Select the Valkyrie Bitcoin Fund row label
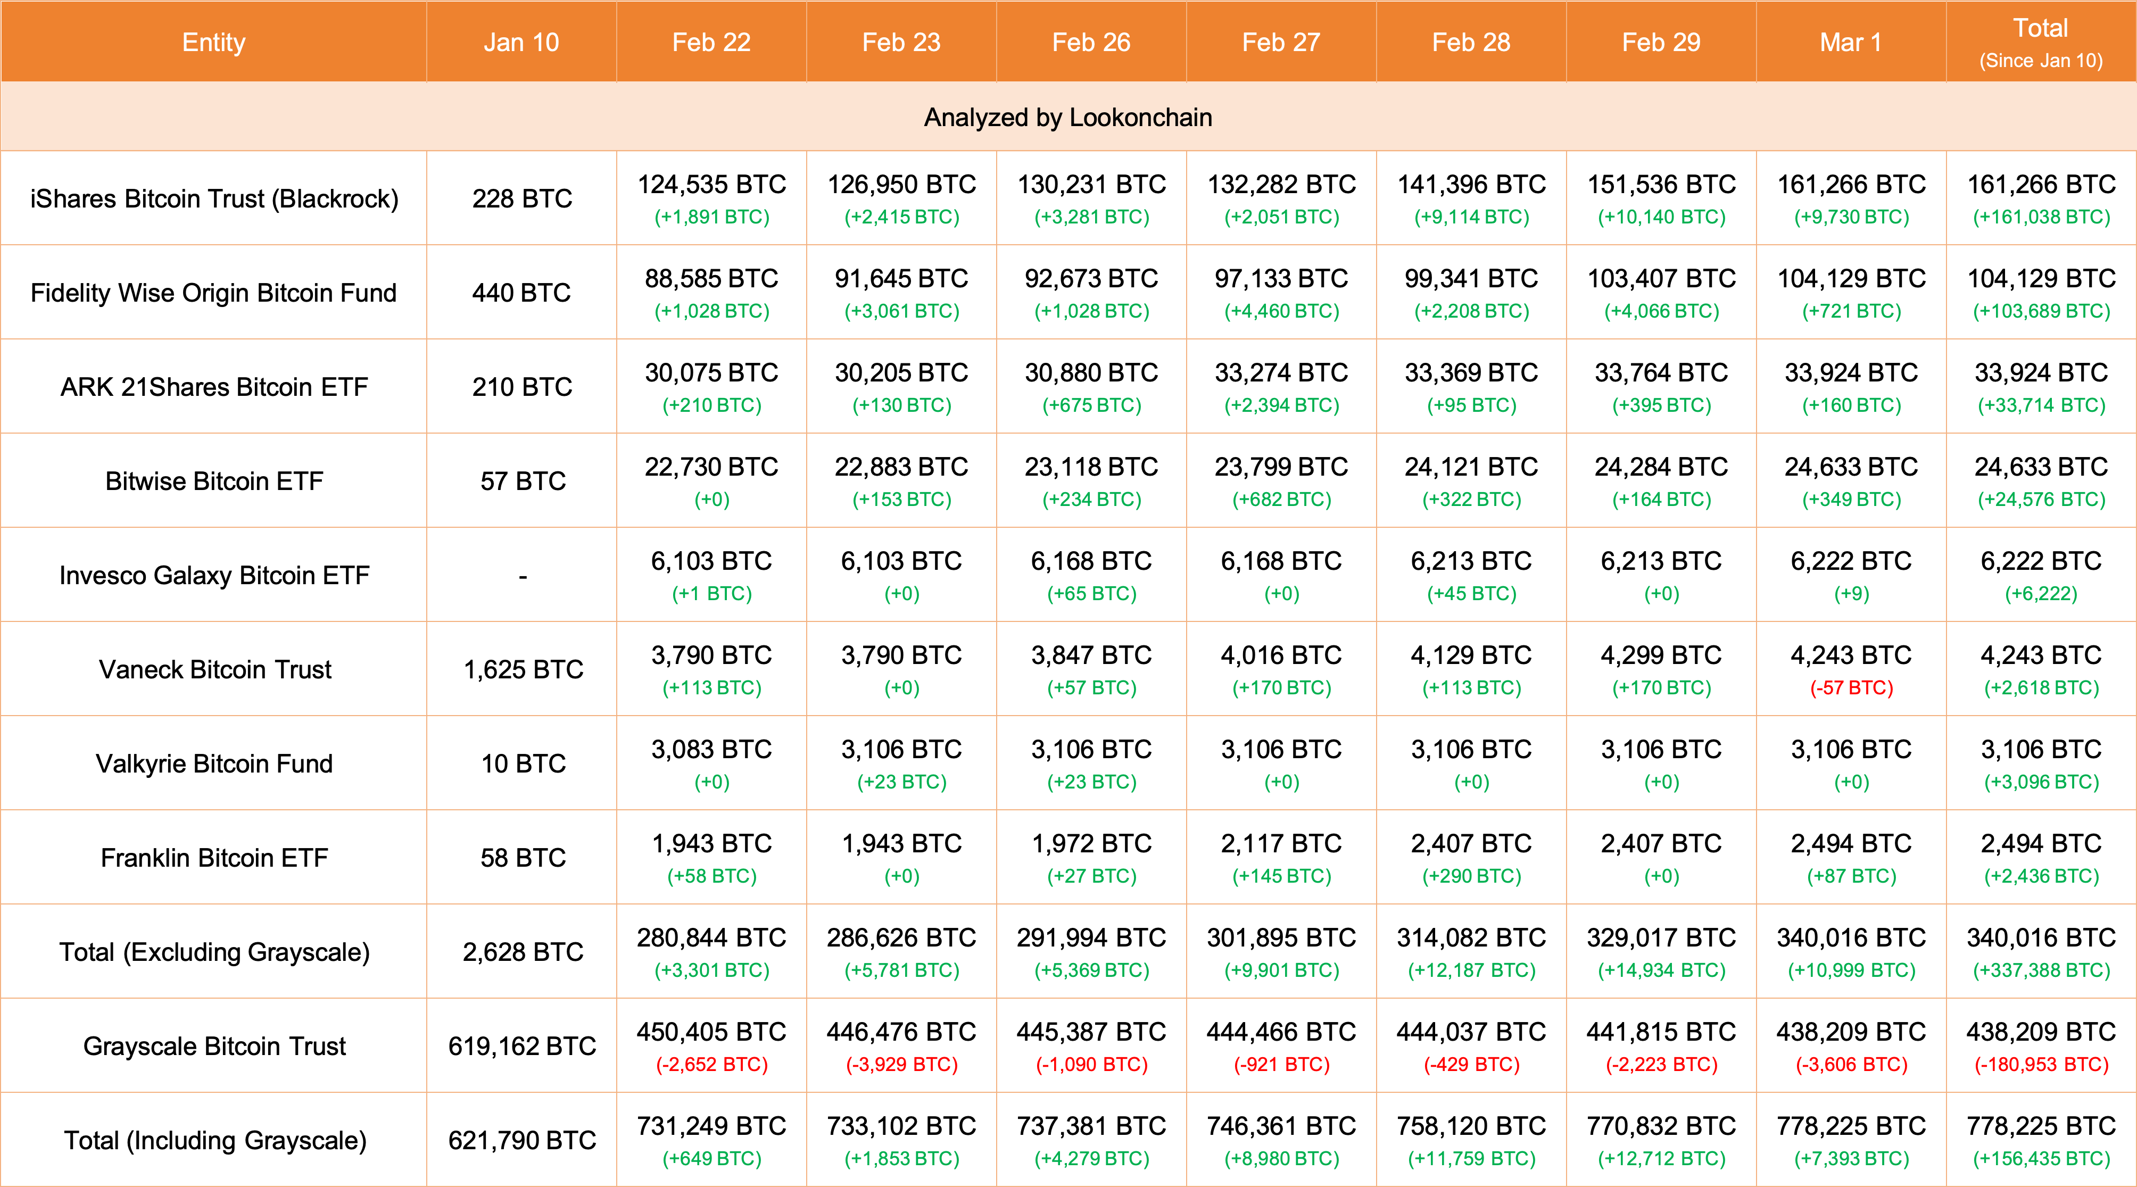 tap(214, 763)
